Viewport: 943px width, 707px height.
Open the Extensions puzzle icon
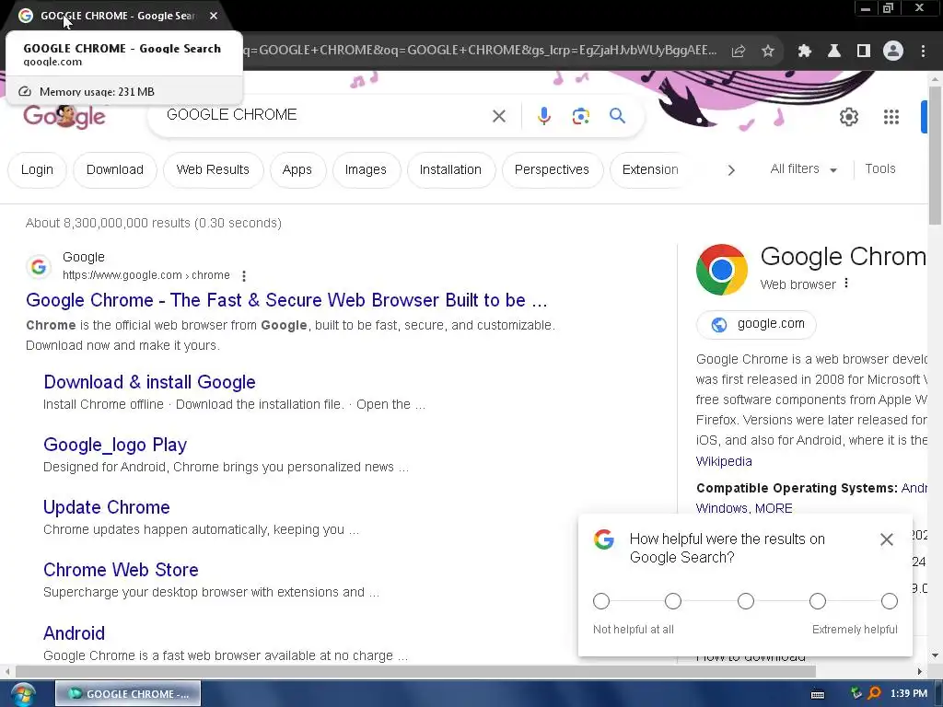tap(804, 52)
